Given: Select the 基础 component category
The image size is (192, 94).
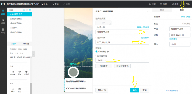Looking at the screenshot, I should click(20, 49).
